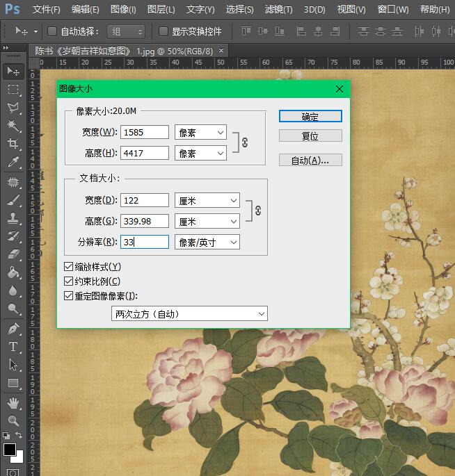Select the Paint Bucket tool
Viewport: 455px width, 476px height.
point(13,272)
